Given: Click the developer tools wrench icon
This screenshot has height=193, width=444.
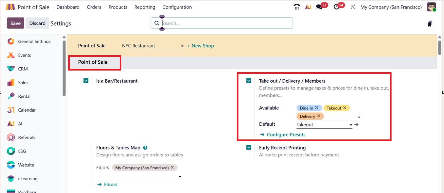Looking at the screenshot, I should pyautogui.click(x=353, y=7).
